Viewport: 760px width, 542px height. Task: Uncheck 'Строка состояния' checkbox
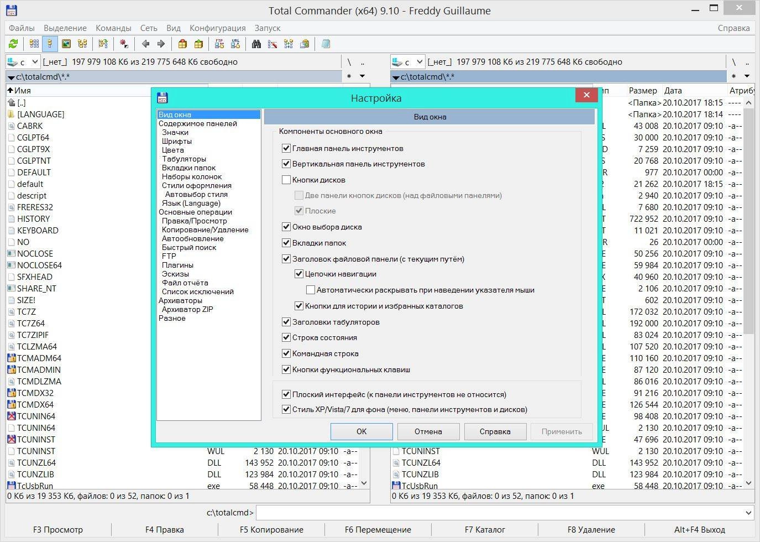(286, 337)
